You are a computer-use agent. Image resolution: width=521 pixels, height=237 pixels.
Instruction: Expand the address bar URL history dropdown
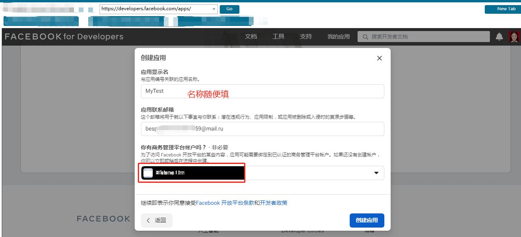pyautogui.click(x=214, y=9)
